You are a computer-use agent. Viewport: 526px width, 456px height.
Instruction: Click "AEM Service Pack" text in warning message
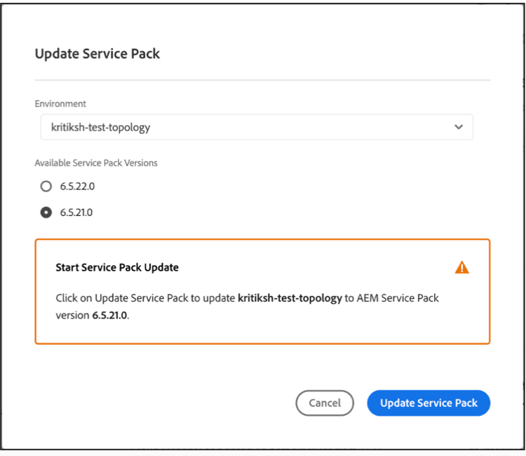[x=398, y=298]
